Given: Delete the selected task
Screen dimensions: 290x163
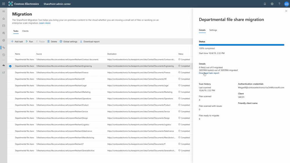Looking at the screenshot, I should pos(52,42).
